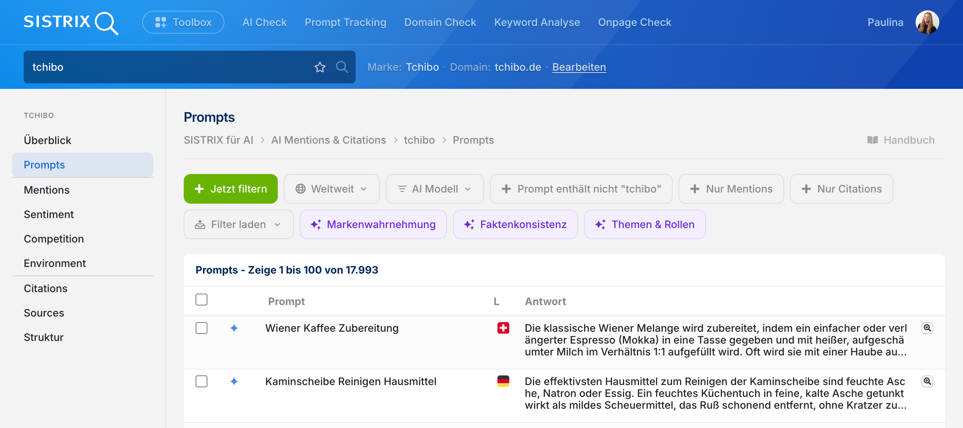Screen dimensions: 963x428
Task: Click the AI Modell filter lines icon
Action: (x=402, y=189)
